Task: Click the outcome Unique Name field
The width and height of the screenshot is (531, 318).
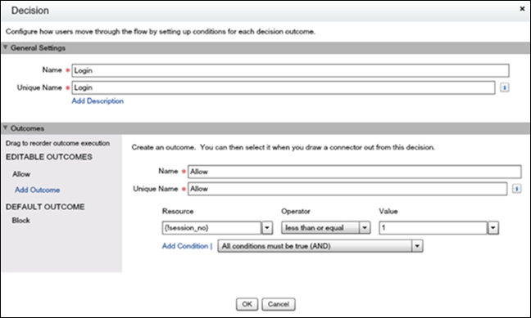Action: (347, 189)
